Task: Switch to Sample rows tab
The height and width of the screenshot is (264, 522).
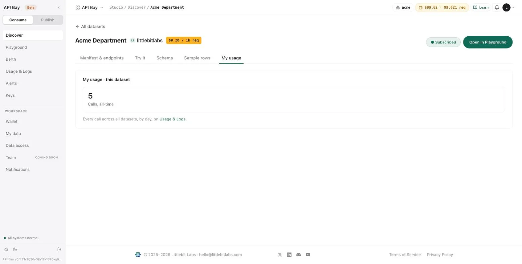Action: [x=197, y=58]
